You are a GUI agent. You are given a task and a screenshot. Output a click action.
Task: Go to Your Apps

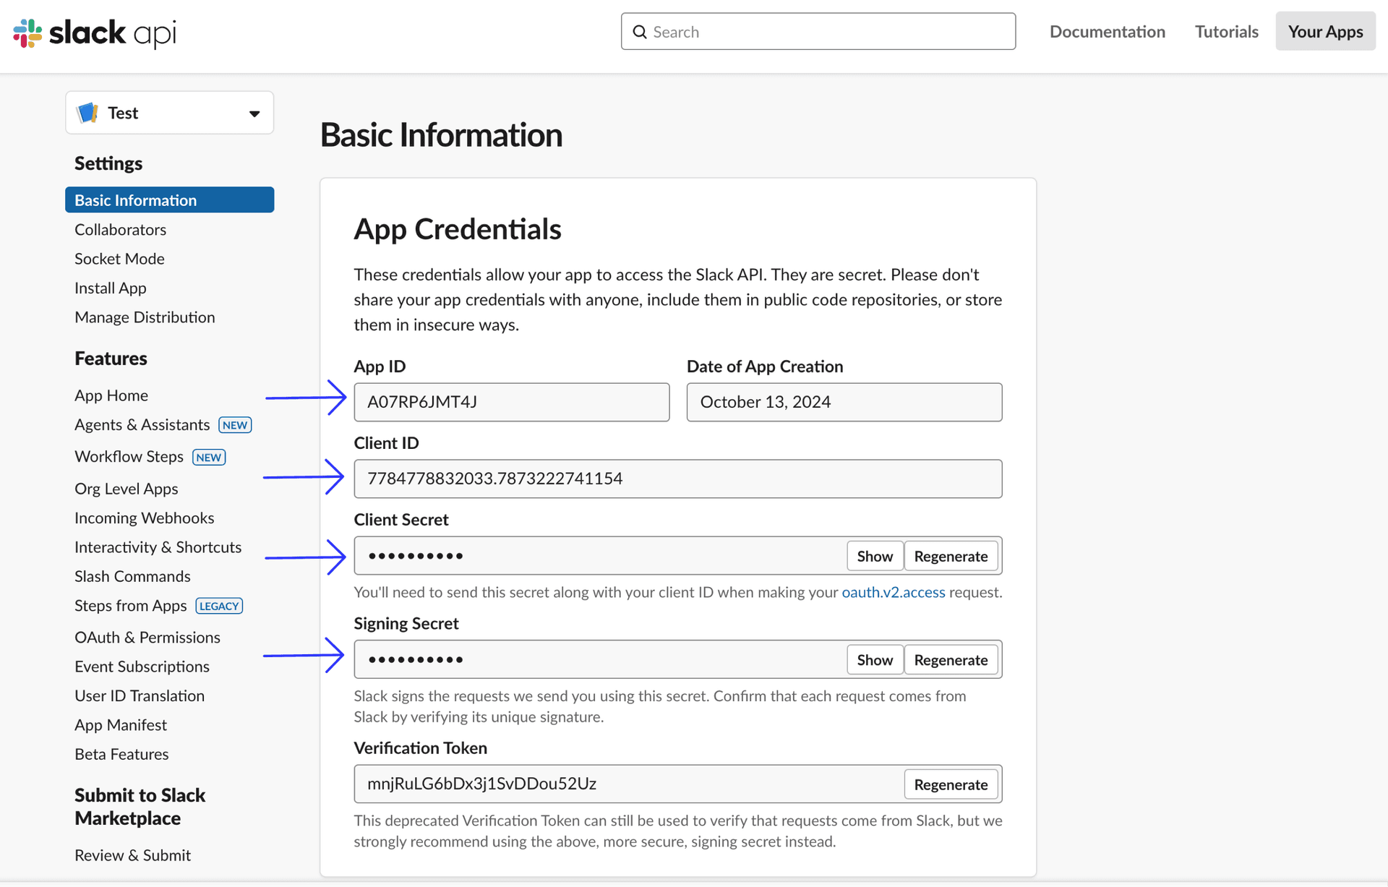pos(1325,31)
